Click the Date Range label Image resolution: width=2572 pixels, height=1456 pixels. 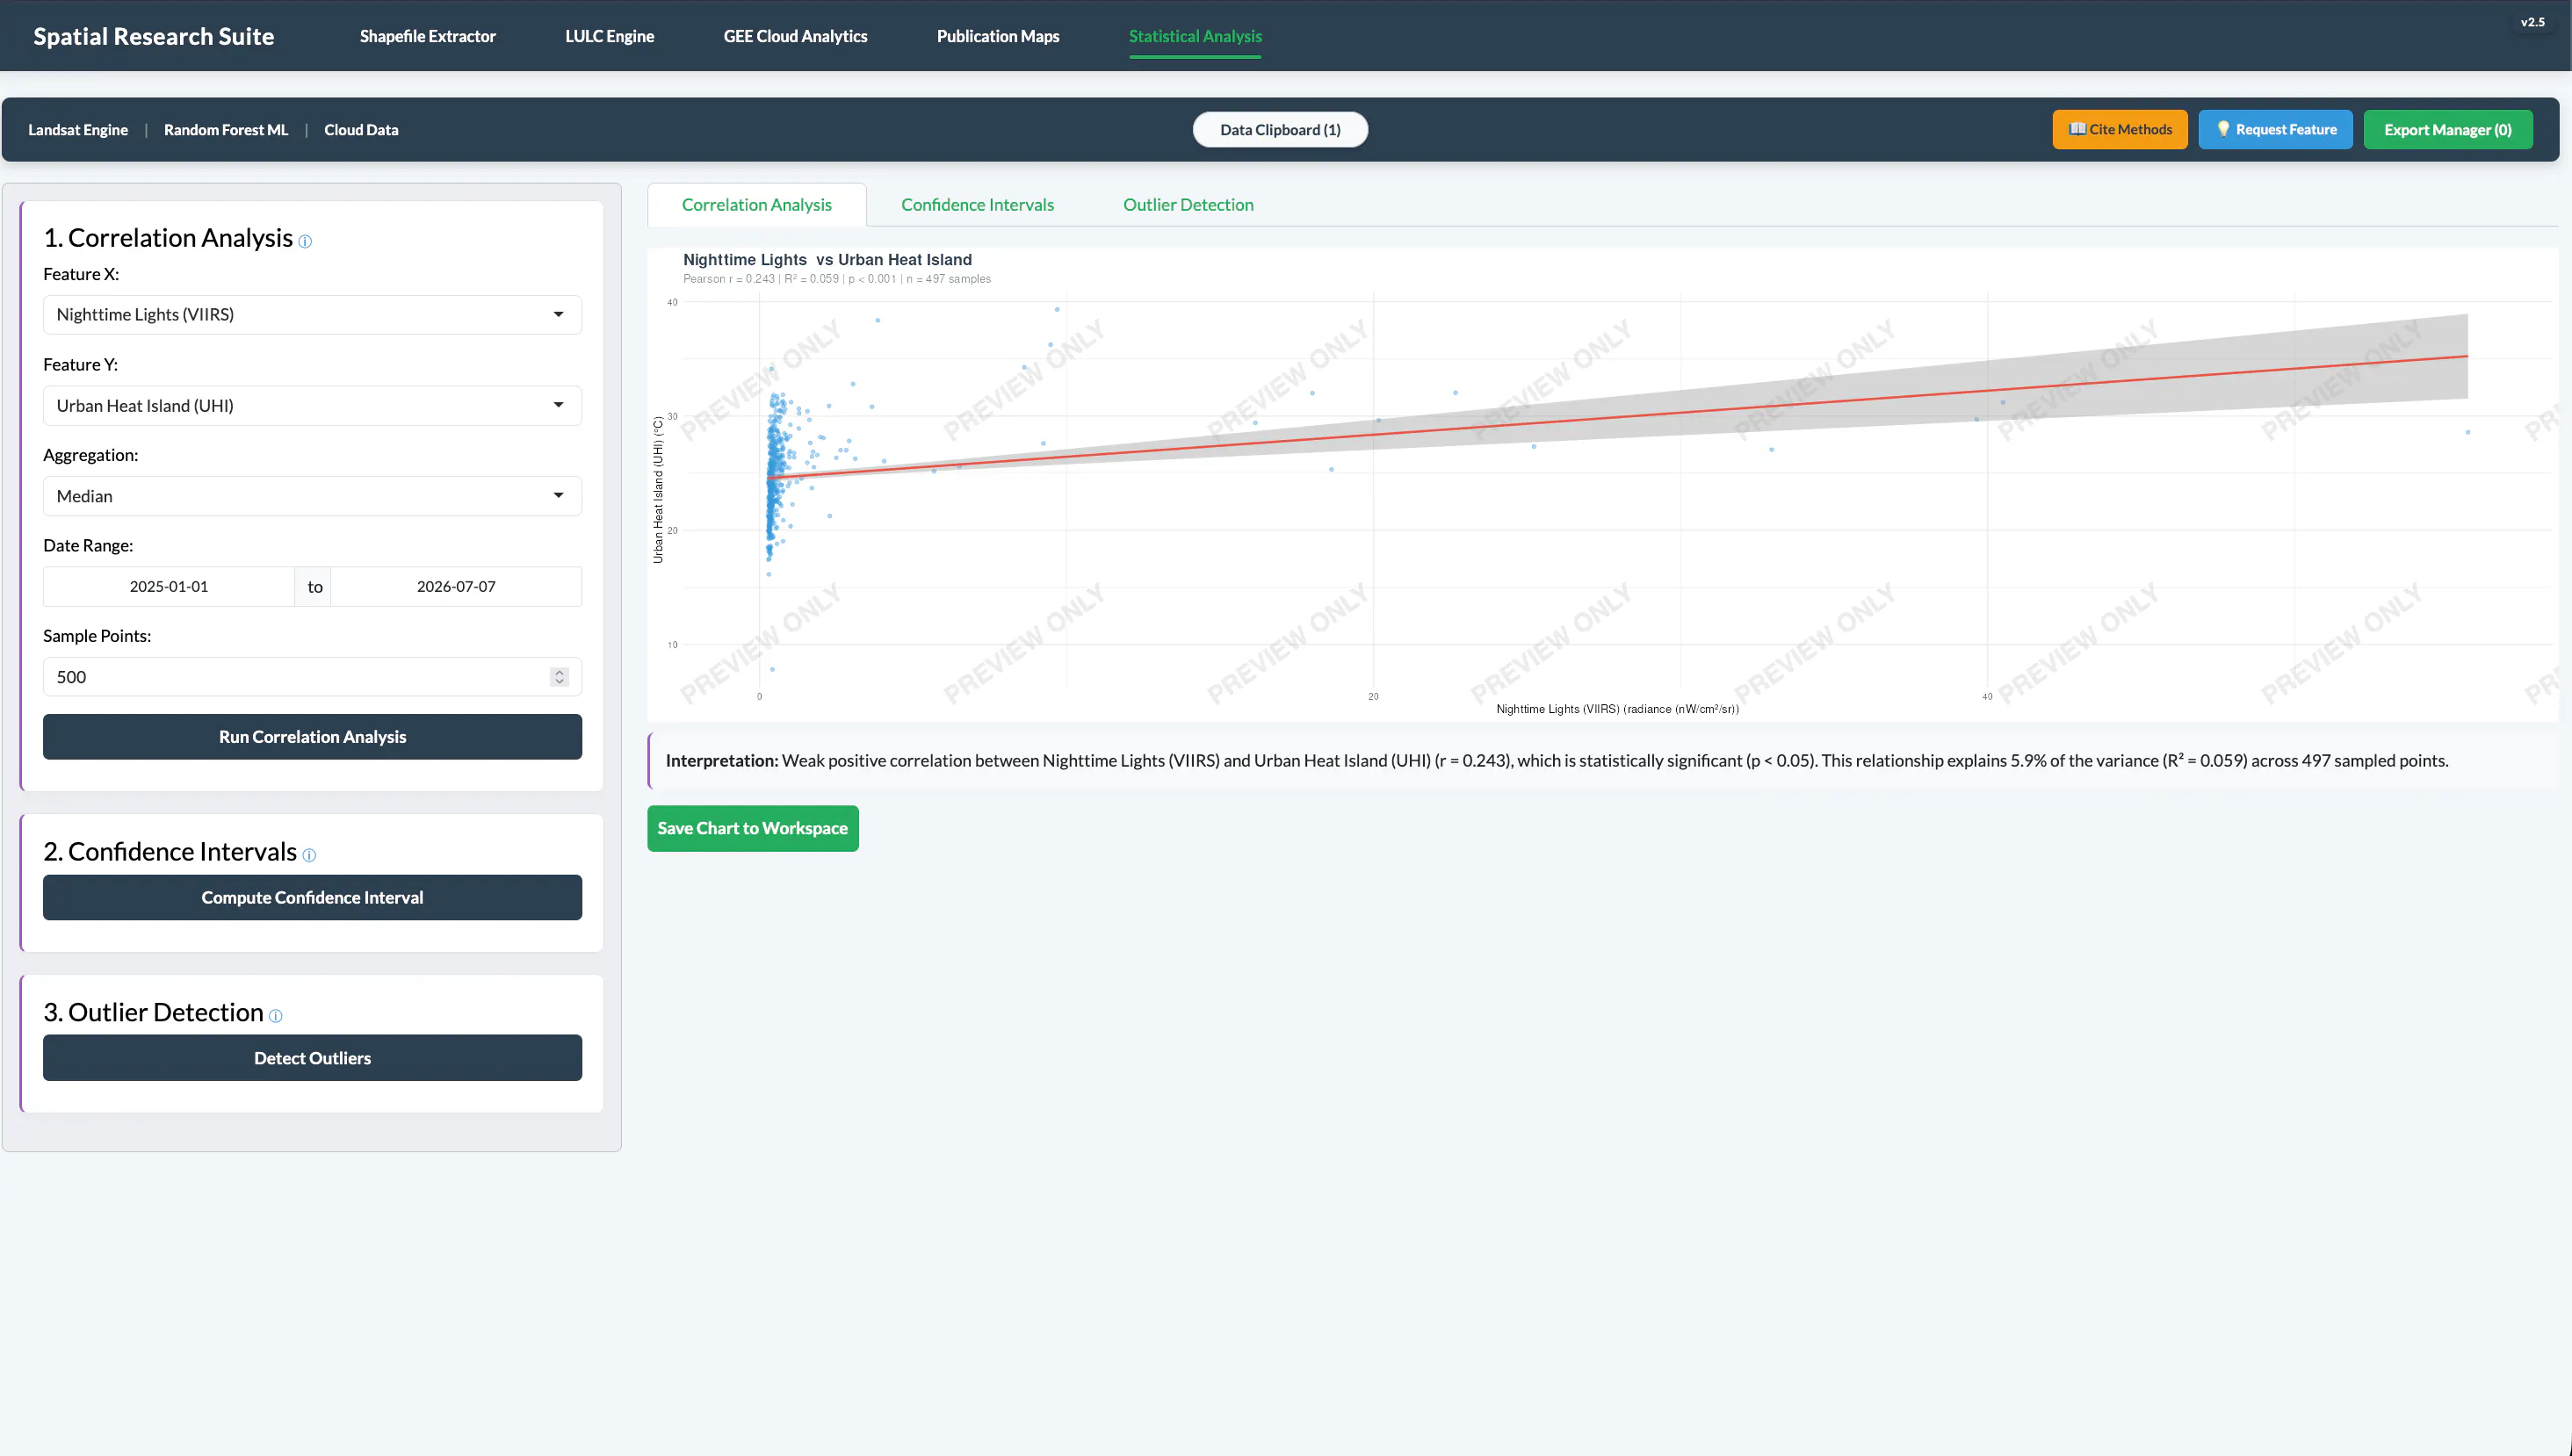[88, 546]
